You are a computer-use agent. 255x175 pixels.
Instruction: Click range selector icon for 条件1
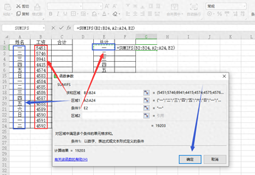coord(146,108)
